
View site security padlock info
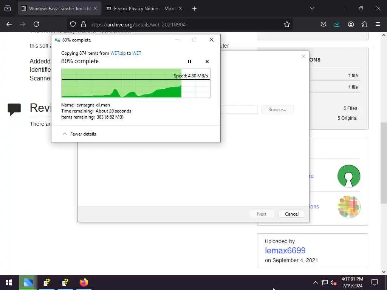pos(84,24)
